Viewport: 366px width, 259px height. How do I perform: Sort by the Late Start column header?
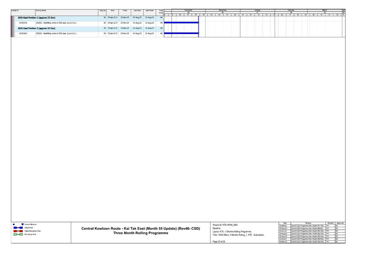137,11
